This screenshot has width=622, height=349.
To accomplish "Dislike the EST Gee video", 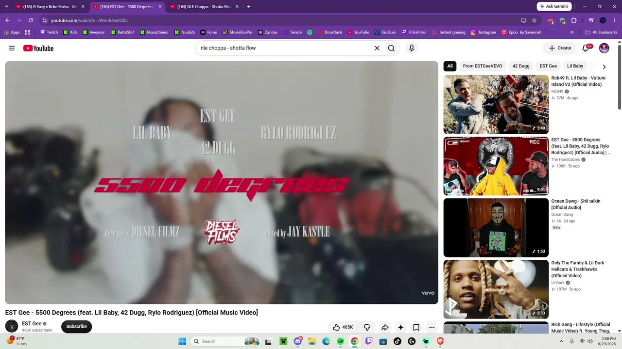I will pyautogui.click(x=367, y=327).
